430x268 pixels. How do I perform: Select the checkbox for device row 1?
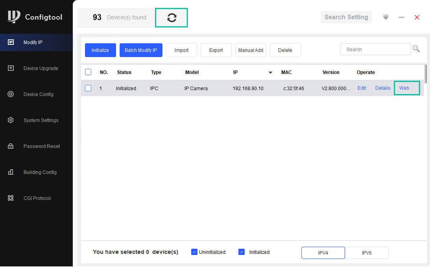[x=88, y=88]
